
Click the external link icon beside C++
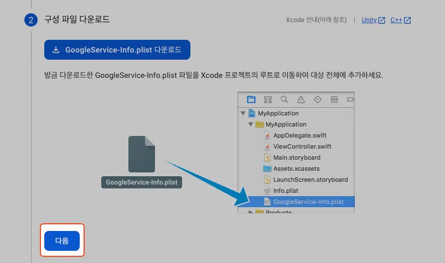407,20
